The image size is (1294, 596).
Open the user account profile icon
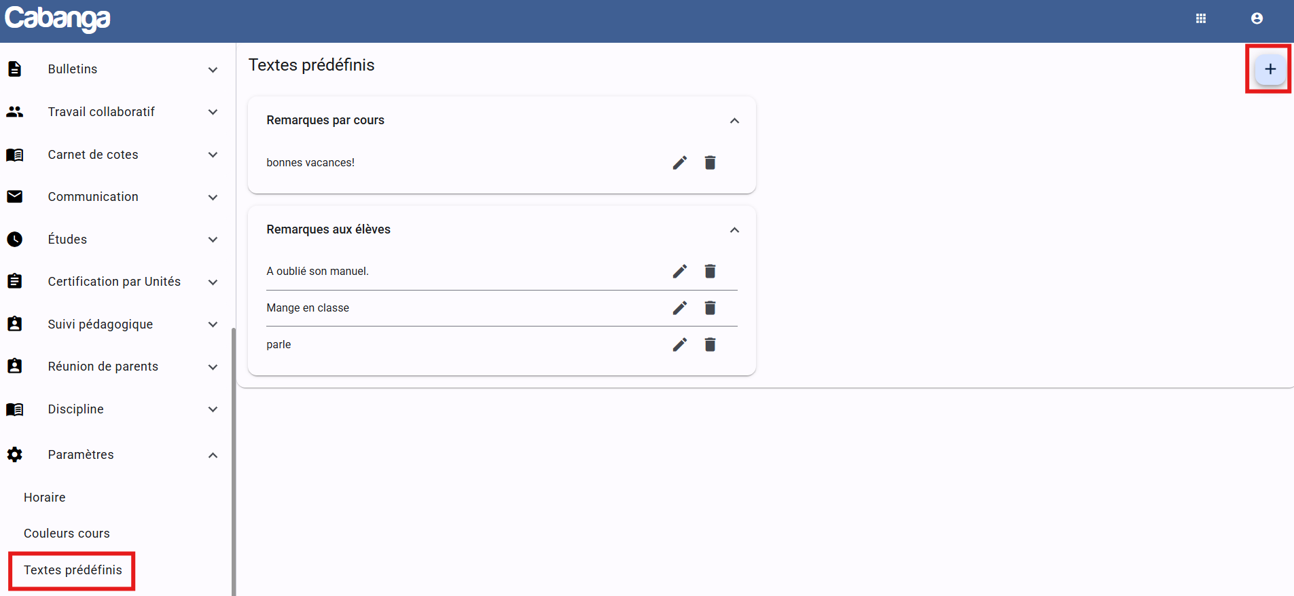1257,19
